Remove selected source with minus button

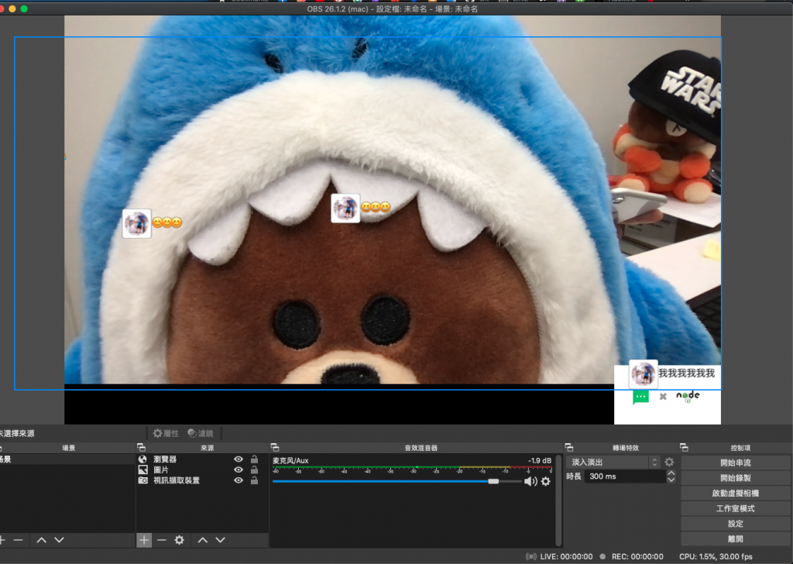point(162,540)
